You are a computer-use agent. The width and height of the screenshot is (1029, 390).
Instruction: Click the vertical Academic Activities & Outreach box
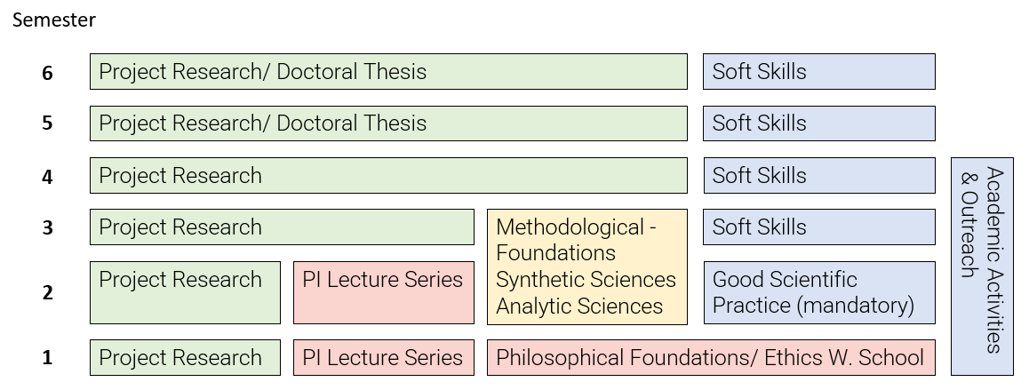983,267
